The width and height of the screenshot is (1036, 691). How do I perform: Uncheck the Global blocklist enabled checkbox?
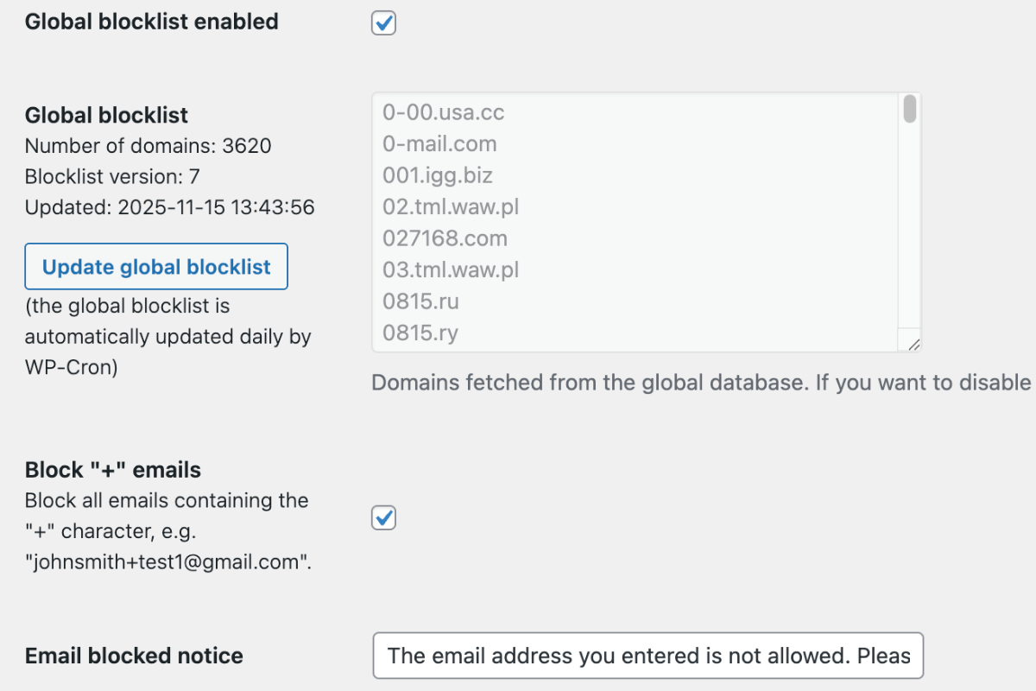(x=382, y=22)
